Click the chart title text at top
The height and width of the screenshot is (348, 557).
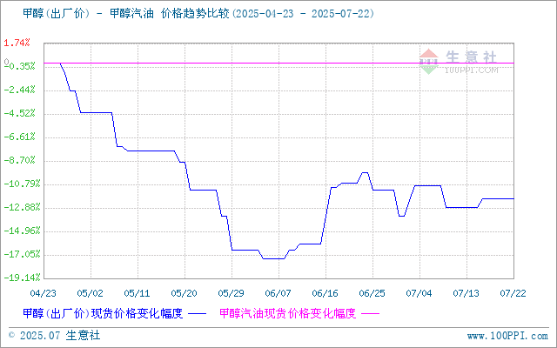point(198,14)
